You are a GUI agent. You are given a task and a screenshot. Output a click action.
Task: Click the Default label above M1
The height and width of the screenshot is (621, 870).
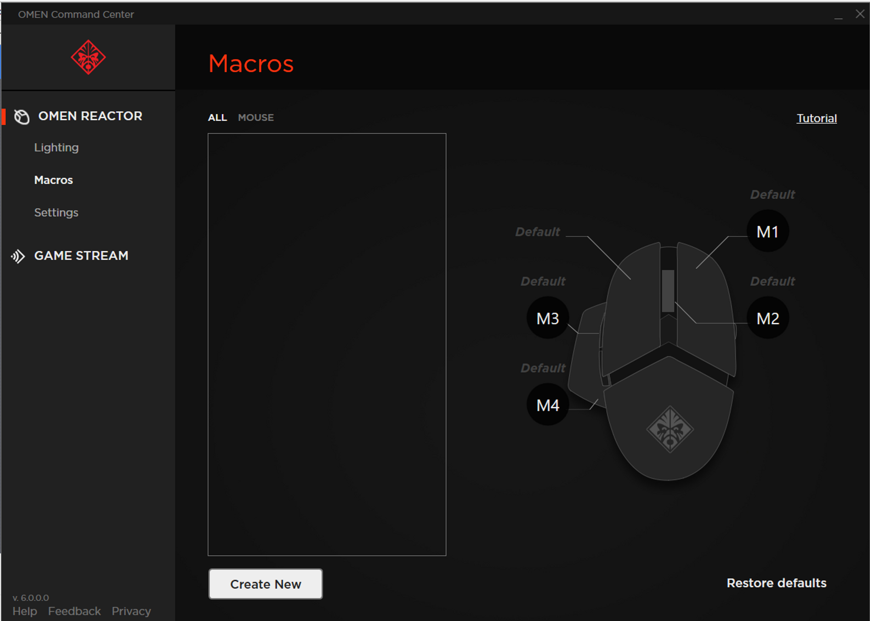[773, 194]
